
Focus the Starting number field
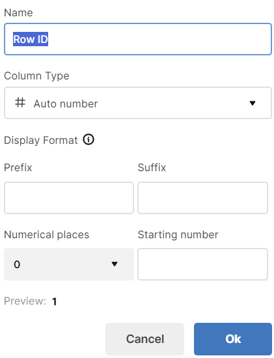pyautogui.click(x=203, y=264)
